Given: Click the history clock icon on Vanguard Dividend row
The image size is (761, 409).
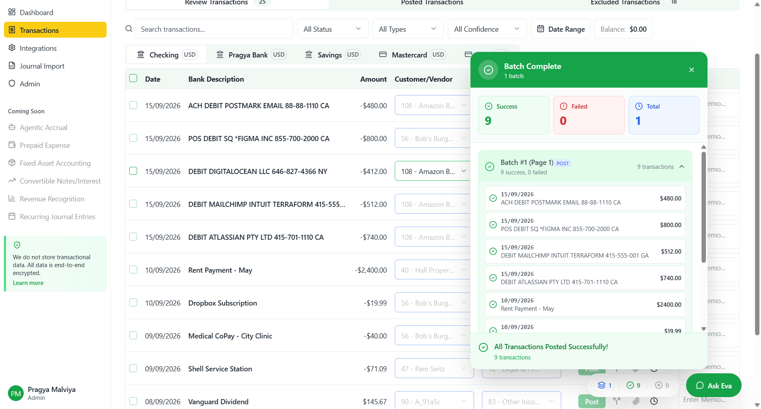Looking at the screenshot, I should click(x=654, y=401).
